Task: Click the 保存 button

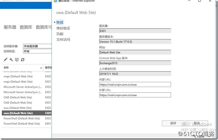Action: [x=173, y=123]
